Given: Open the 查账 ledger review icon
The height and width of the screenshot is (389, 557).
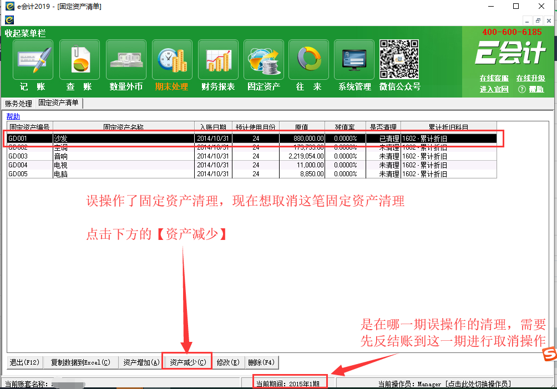Looking at the screenshot, I should point(79,60).
